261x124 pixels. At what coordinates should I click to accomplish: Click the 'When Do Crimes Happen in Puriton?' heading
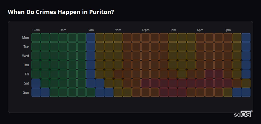pos(61,12)
